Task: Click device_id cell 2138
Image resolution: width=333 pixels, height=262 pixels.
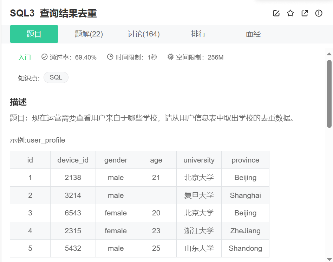Action: point(73,178)
